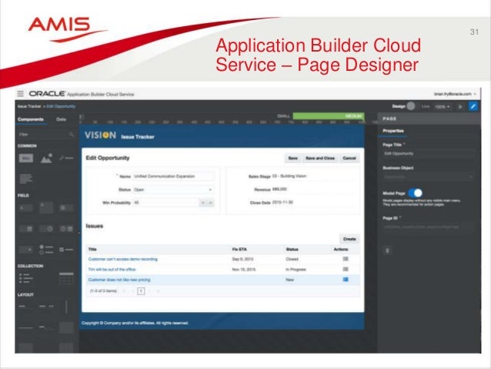Viewport: 491px width, 369px height.
Task: Click the Status column header in Issues table
Action: (292, 250)
